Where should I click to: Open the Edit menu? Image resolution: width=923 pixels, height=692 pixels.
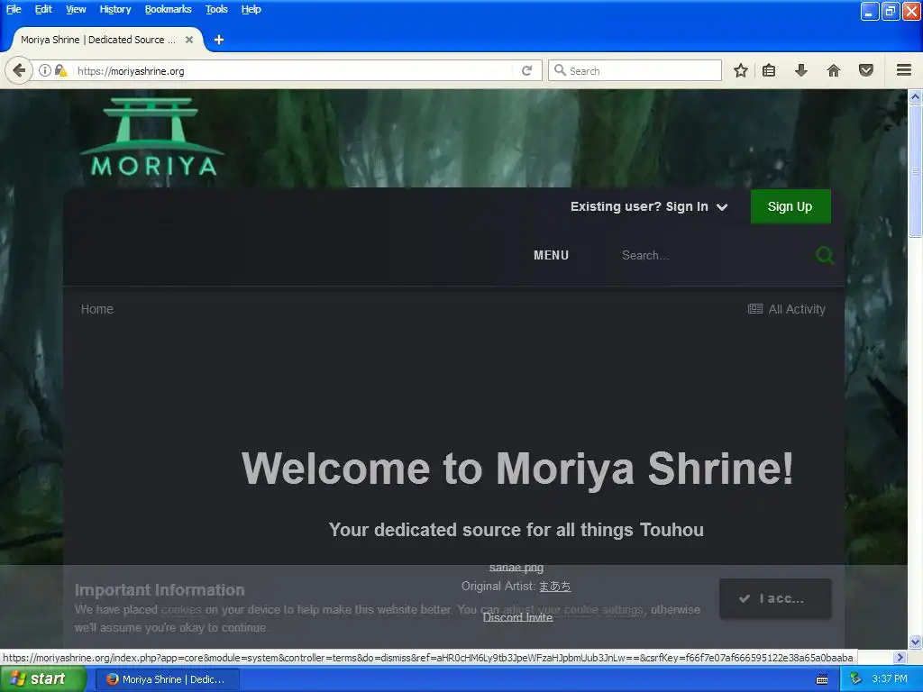(x=43, y=9)
